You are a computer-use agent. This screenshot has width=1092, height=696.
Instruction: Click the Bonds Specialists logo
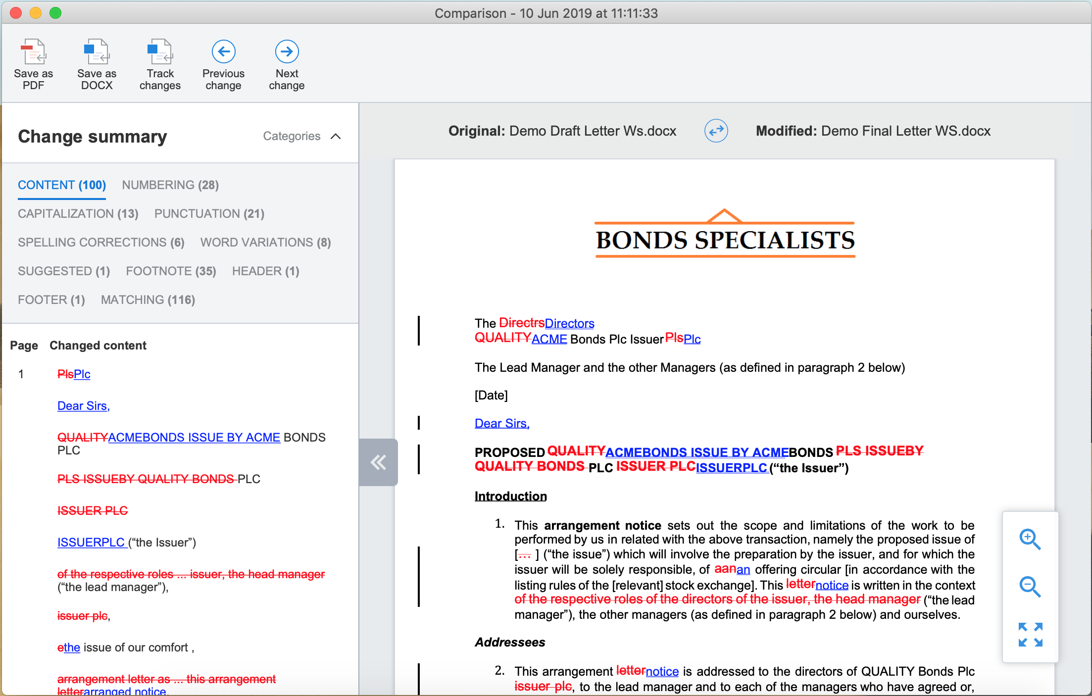tap(725, 234)
